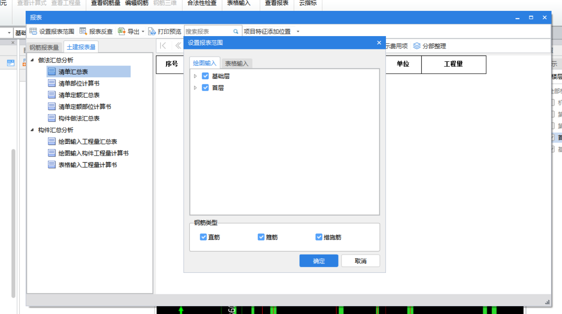Uncheck the 基础层 checkbox
Viewport: 562px width, 314px height.
click(x=206, y=76)
